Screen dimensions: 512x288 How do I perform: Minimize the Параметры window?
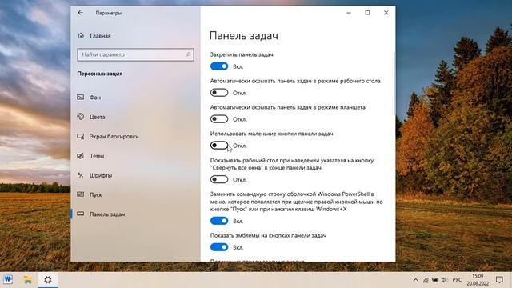pyautogui.click(x=349, y=13)
